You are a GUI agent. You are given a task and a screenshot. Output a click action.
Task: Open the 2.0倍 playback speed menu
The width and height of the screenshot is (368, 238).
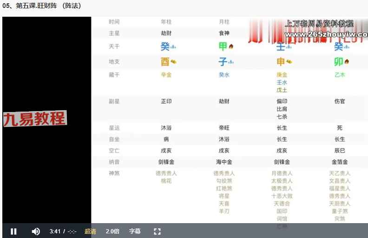(x=112, y=231)
